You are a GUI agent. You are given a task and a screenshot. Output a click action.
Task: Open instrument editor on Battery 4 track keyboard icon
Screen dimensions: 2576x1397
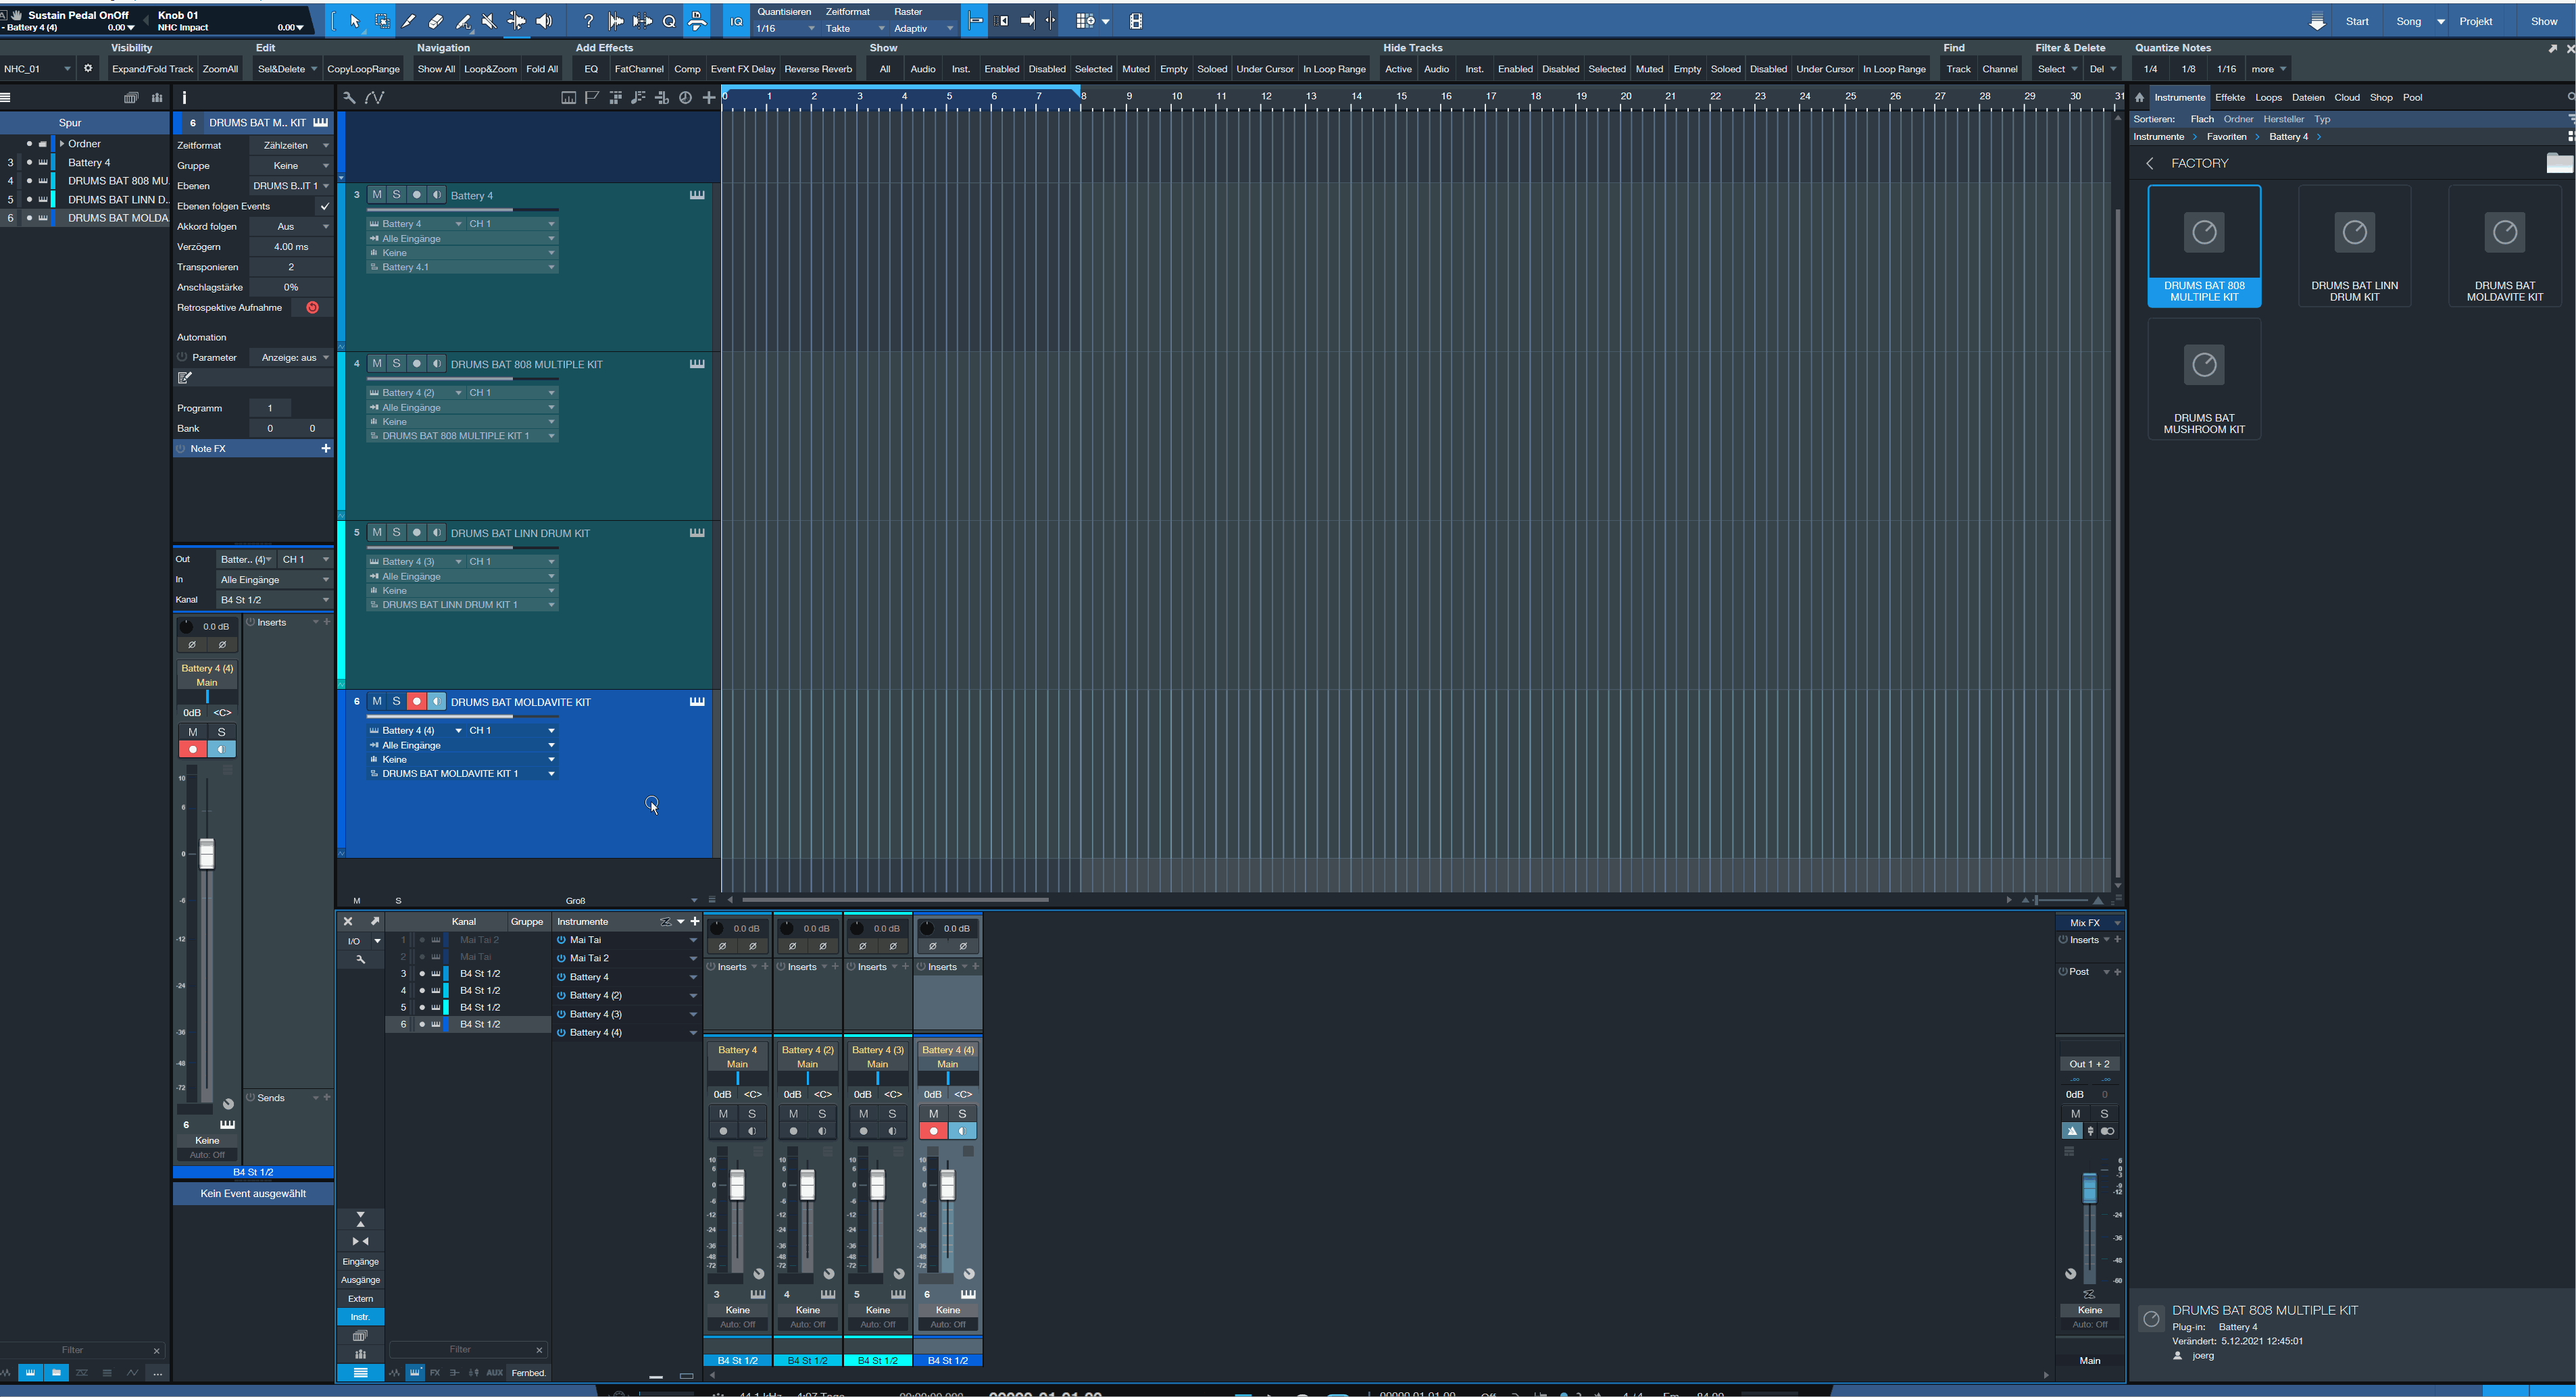coord(697,195)
